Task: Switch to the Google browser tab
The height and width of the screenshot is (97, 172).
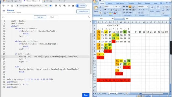Action: point(52,1)
